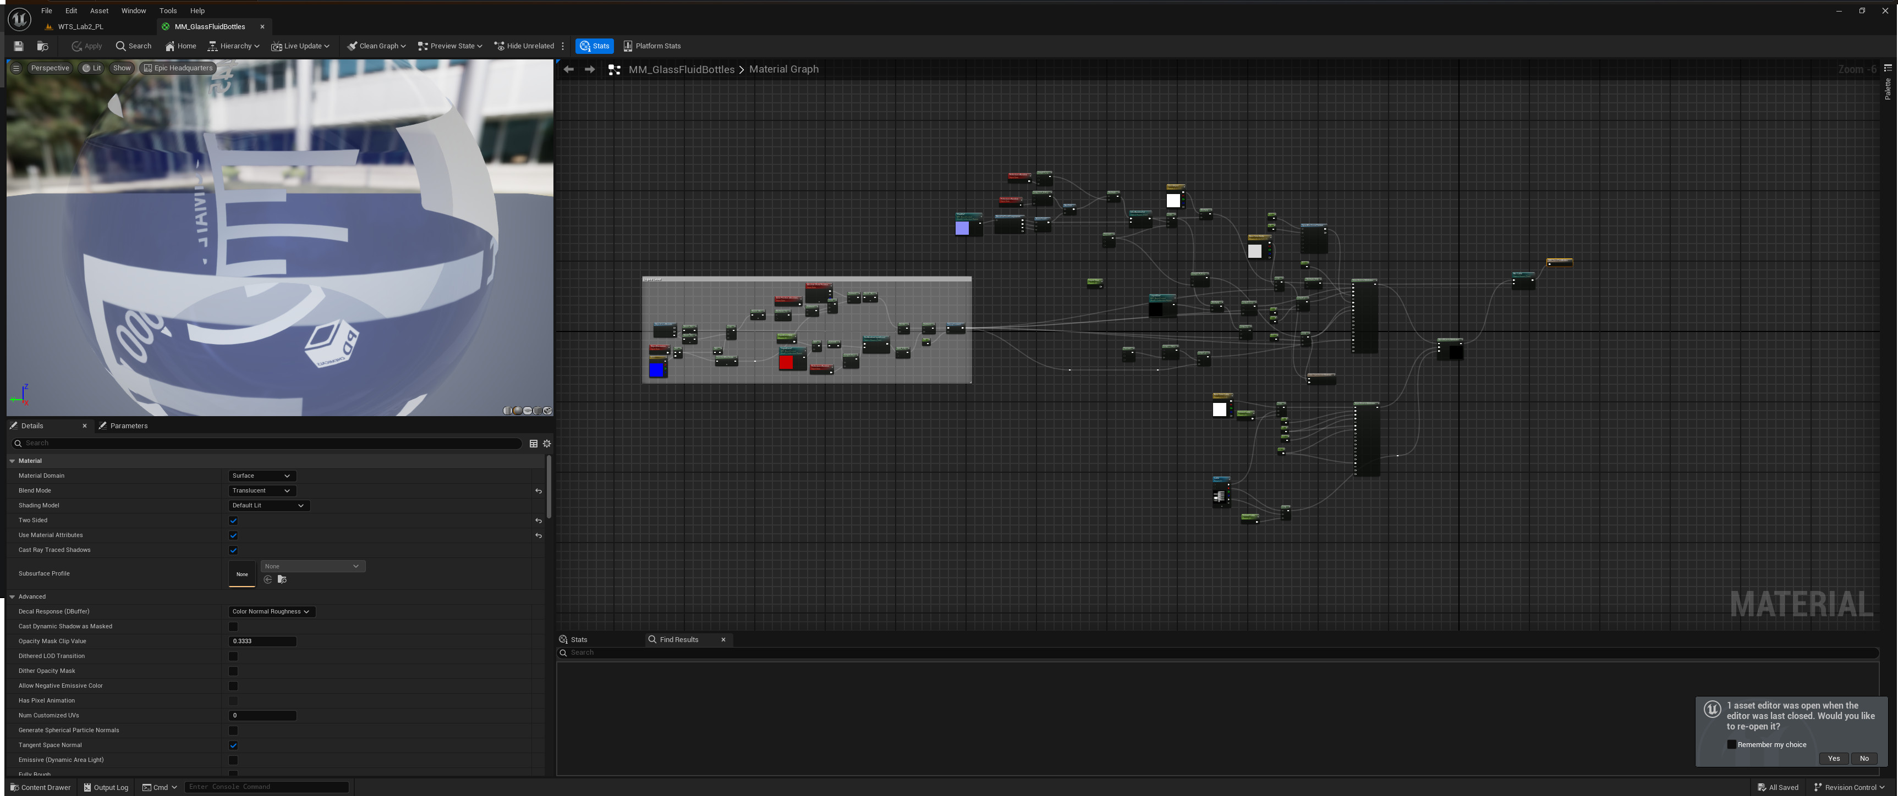1898x796 pixels.
Task: Open the Platform Stats panel
Action: 651,46
